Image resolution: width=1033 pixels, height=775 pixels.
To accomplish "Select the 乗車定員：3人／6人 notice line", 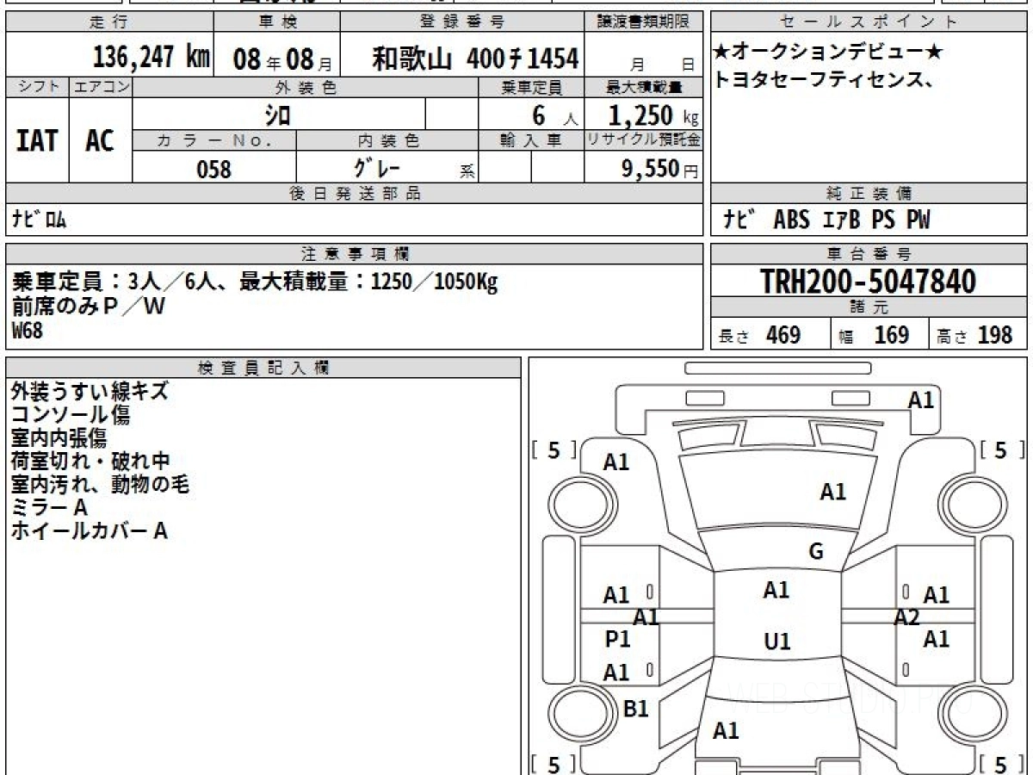I will 255,282.
